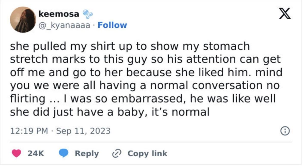Open the keemosa display name
This screenshot has width=305, height=166.
tap(59, 14)
